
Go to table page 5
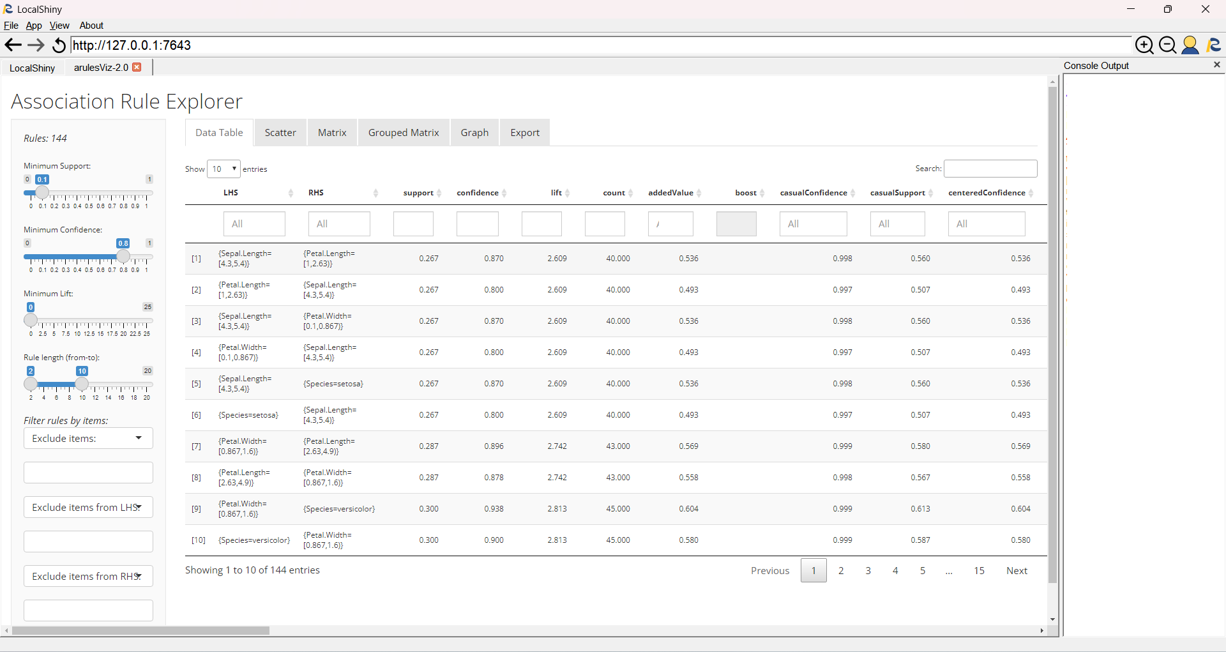(x=922, y=570)
